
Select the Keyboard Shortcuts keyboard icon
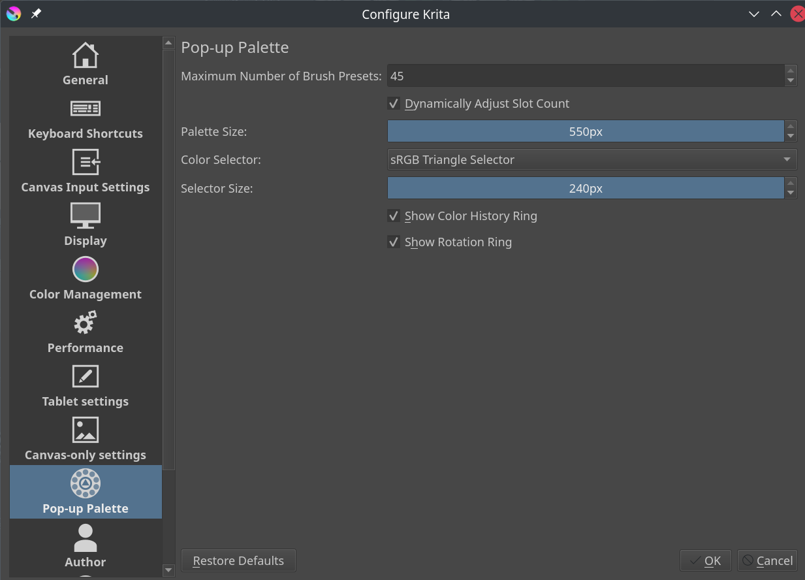(86, 108)
